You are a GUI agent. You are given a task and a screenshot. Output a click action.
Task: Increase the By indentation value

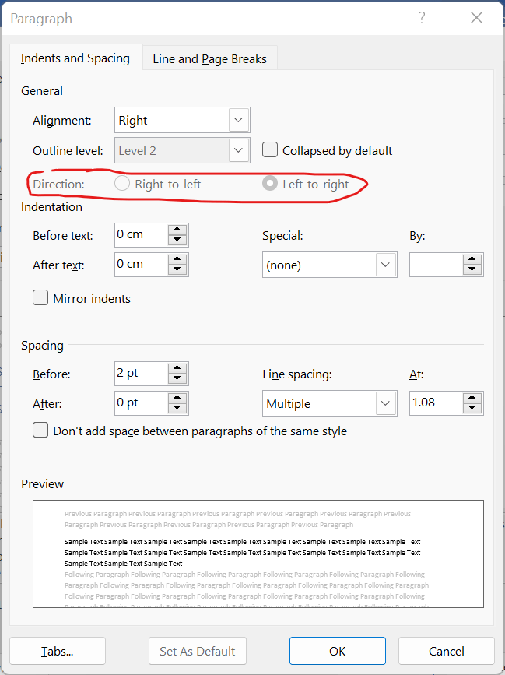[472, 259]
